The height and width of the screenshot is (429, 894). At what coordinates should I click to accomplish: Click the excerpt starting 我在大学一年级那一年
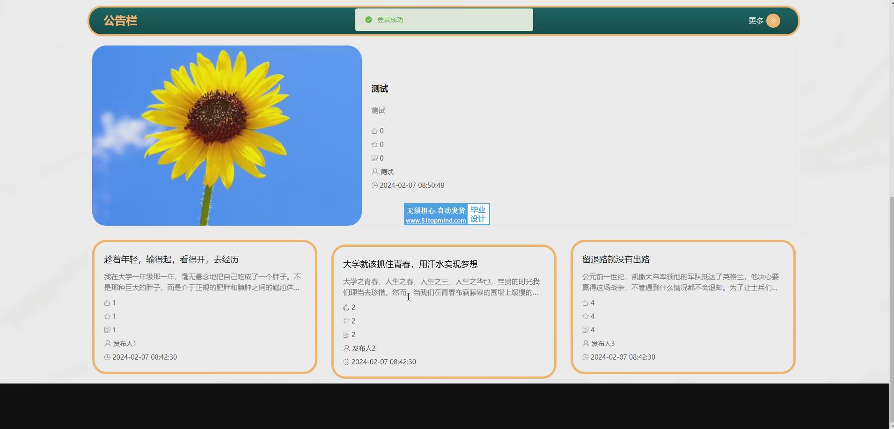click(203, 282)
